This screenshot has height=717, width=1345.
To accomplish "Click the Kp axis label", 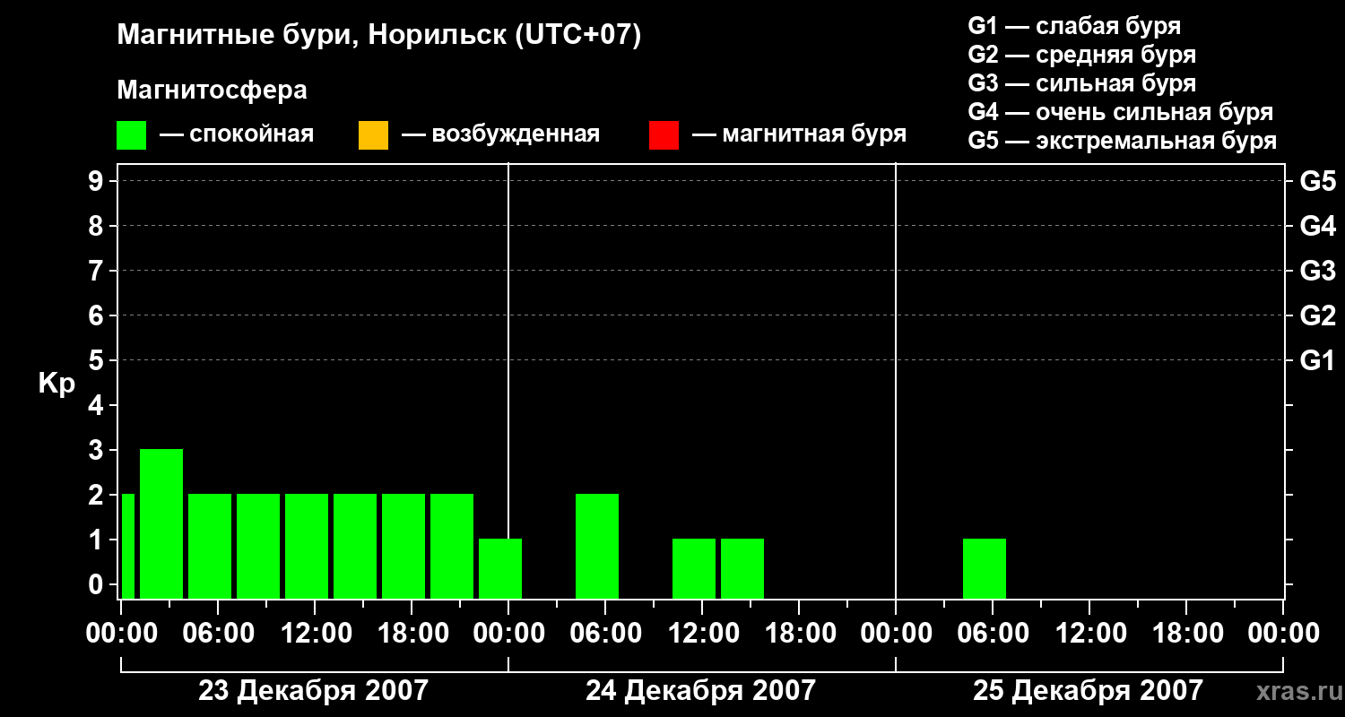I will pos(56,384).
